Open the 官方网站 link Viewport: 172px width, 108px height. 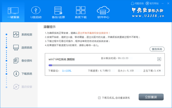[152, 3]
